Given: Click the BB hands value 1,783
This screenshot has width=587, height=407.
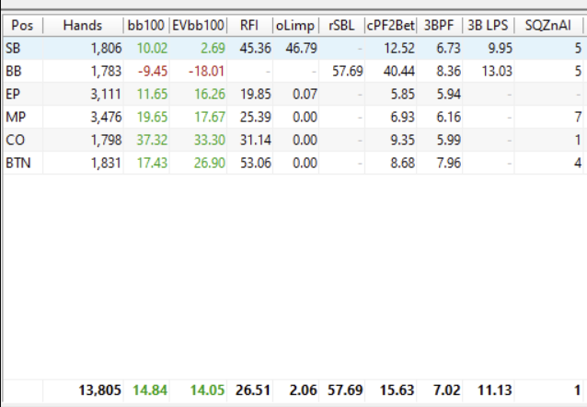Looking at the screenshot, I should pyautogui.click(x=107, y=71).
